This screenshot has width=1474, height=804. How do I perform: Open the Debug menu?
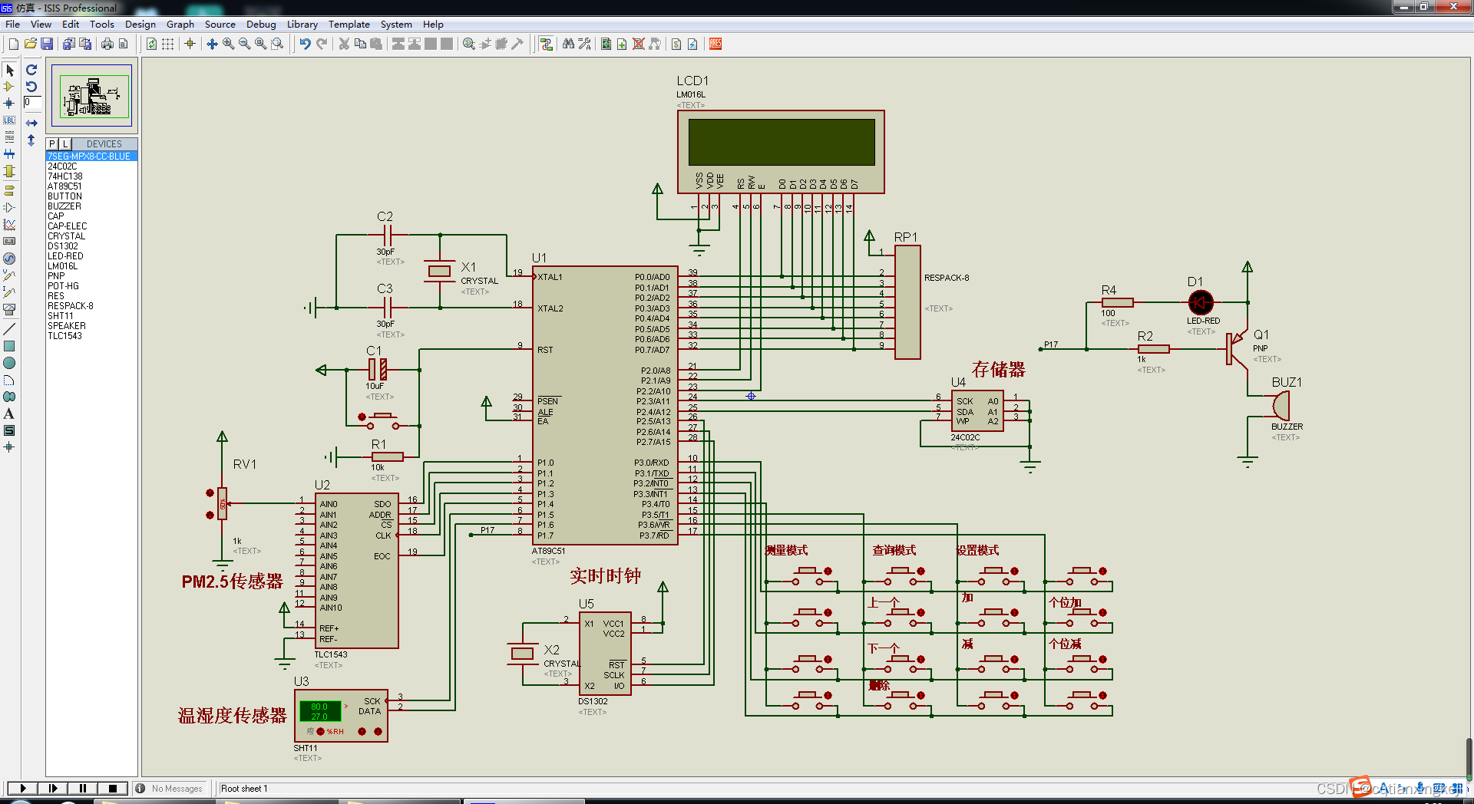261,25
